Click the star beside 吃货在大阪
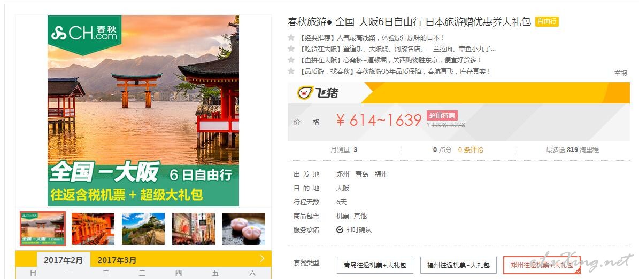This screenshot has height=279, width=639. [x=291, y=49]
